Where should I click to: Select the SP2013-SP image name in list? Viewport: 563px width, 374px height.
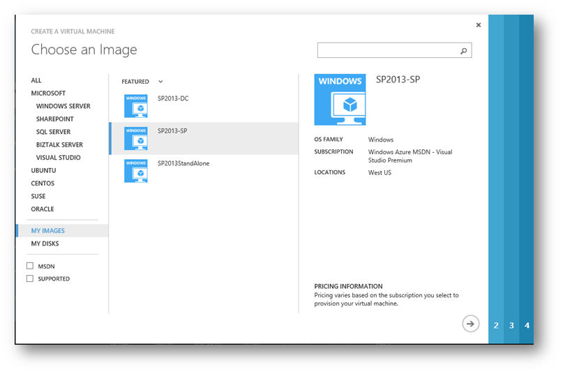(172, 130)
